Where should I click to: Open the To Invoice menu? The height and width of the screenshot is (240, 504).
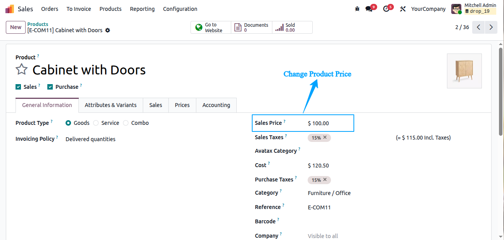(x=79, y=9)
